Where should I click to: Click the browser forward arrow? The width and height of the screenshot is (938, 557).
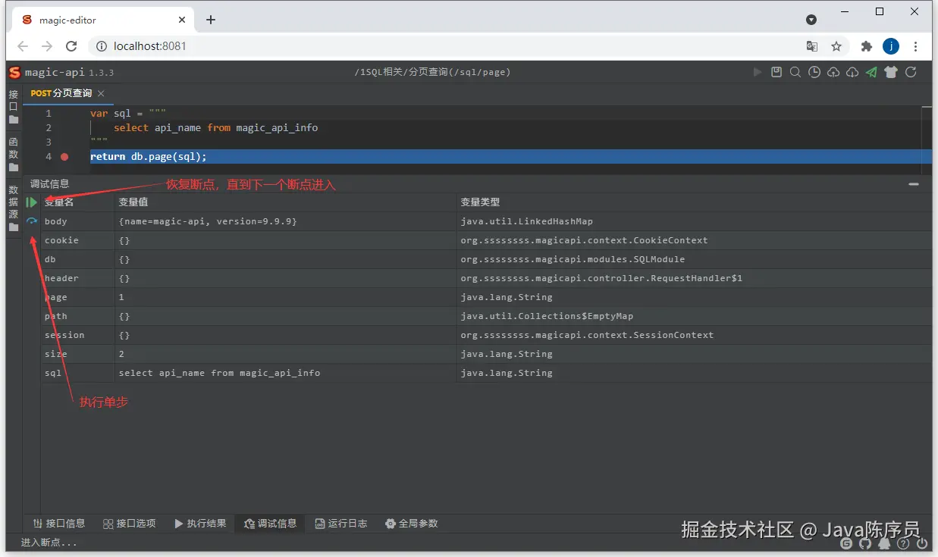(x=47, y=46)
